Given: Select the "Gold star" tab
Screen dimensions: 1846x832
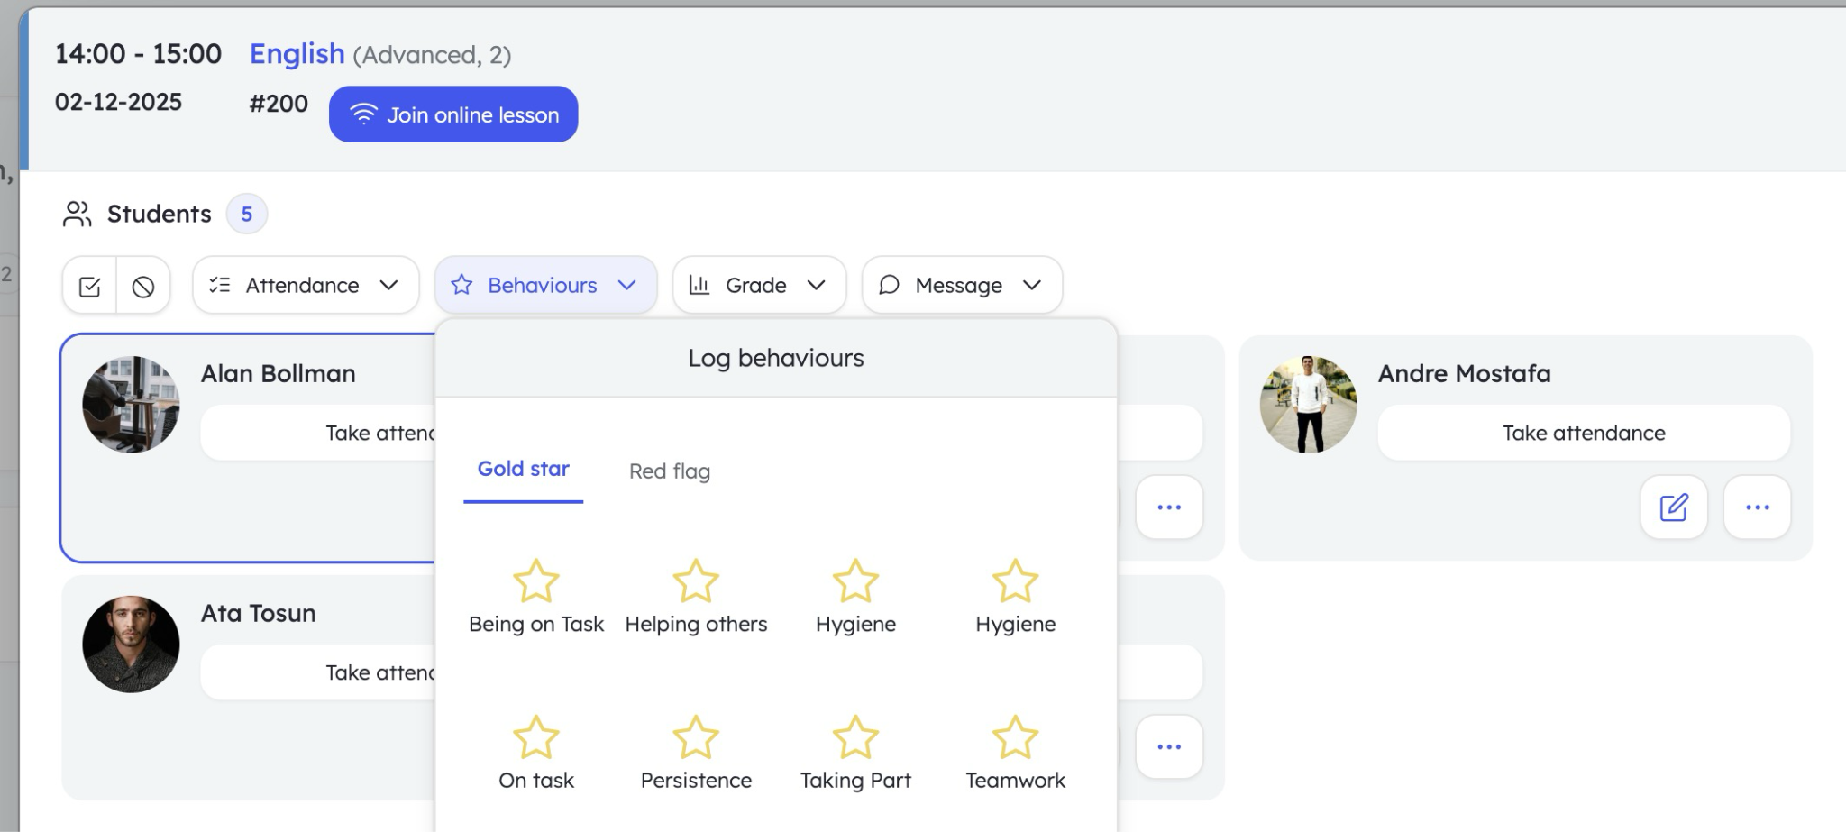Looking at the screenshot, I should [x=523, y=469].
